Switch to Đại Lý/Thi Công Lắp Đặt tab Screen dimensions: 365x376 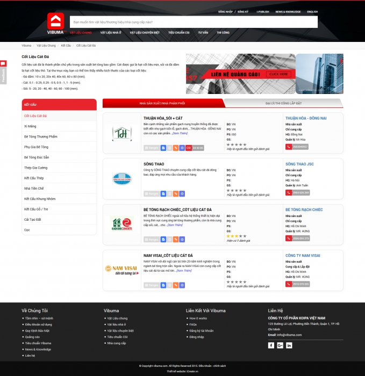tap(283, 103)
